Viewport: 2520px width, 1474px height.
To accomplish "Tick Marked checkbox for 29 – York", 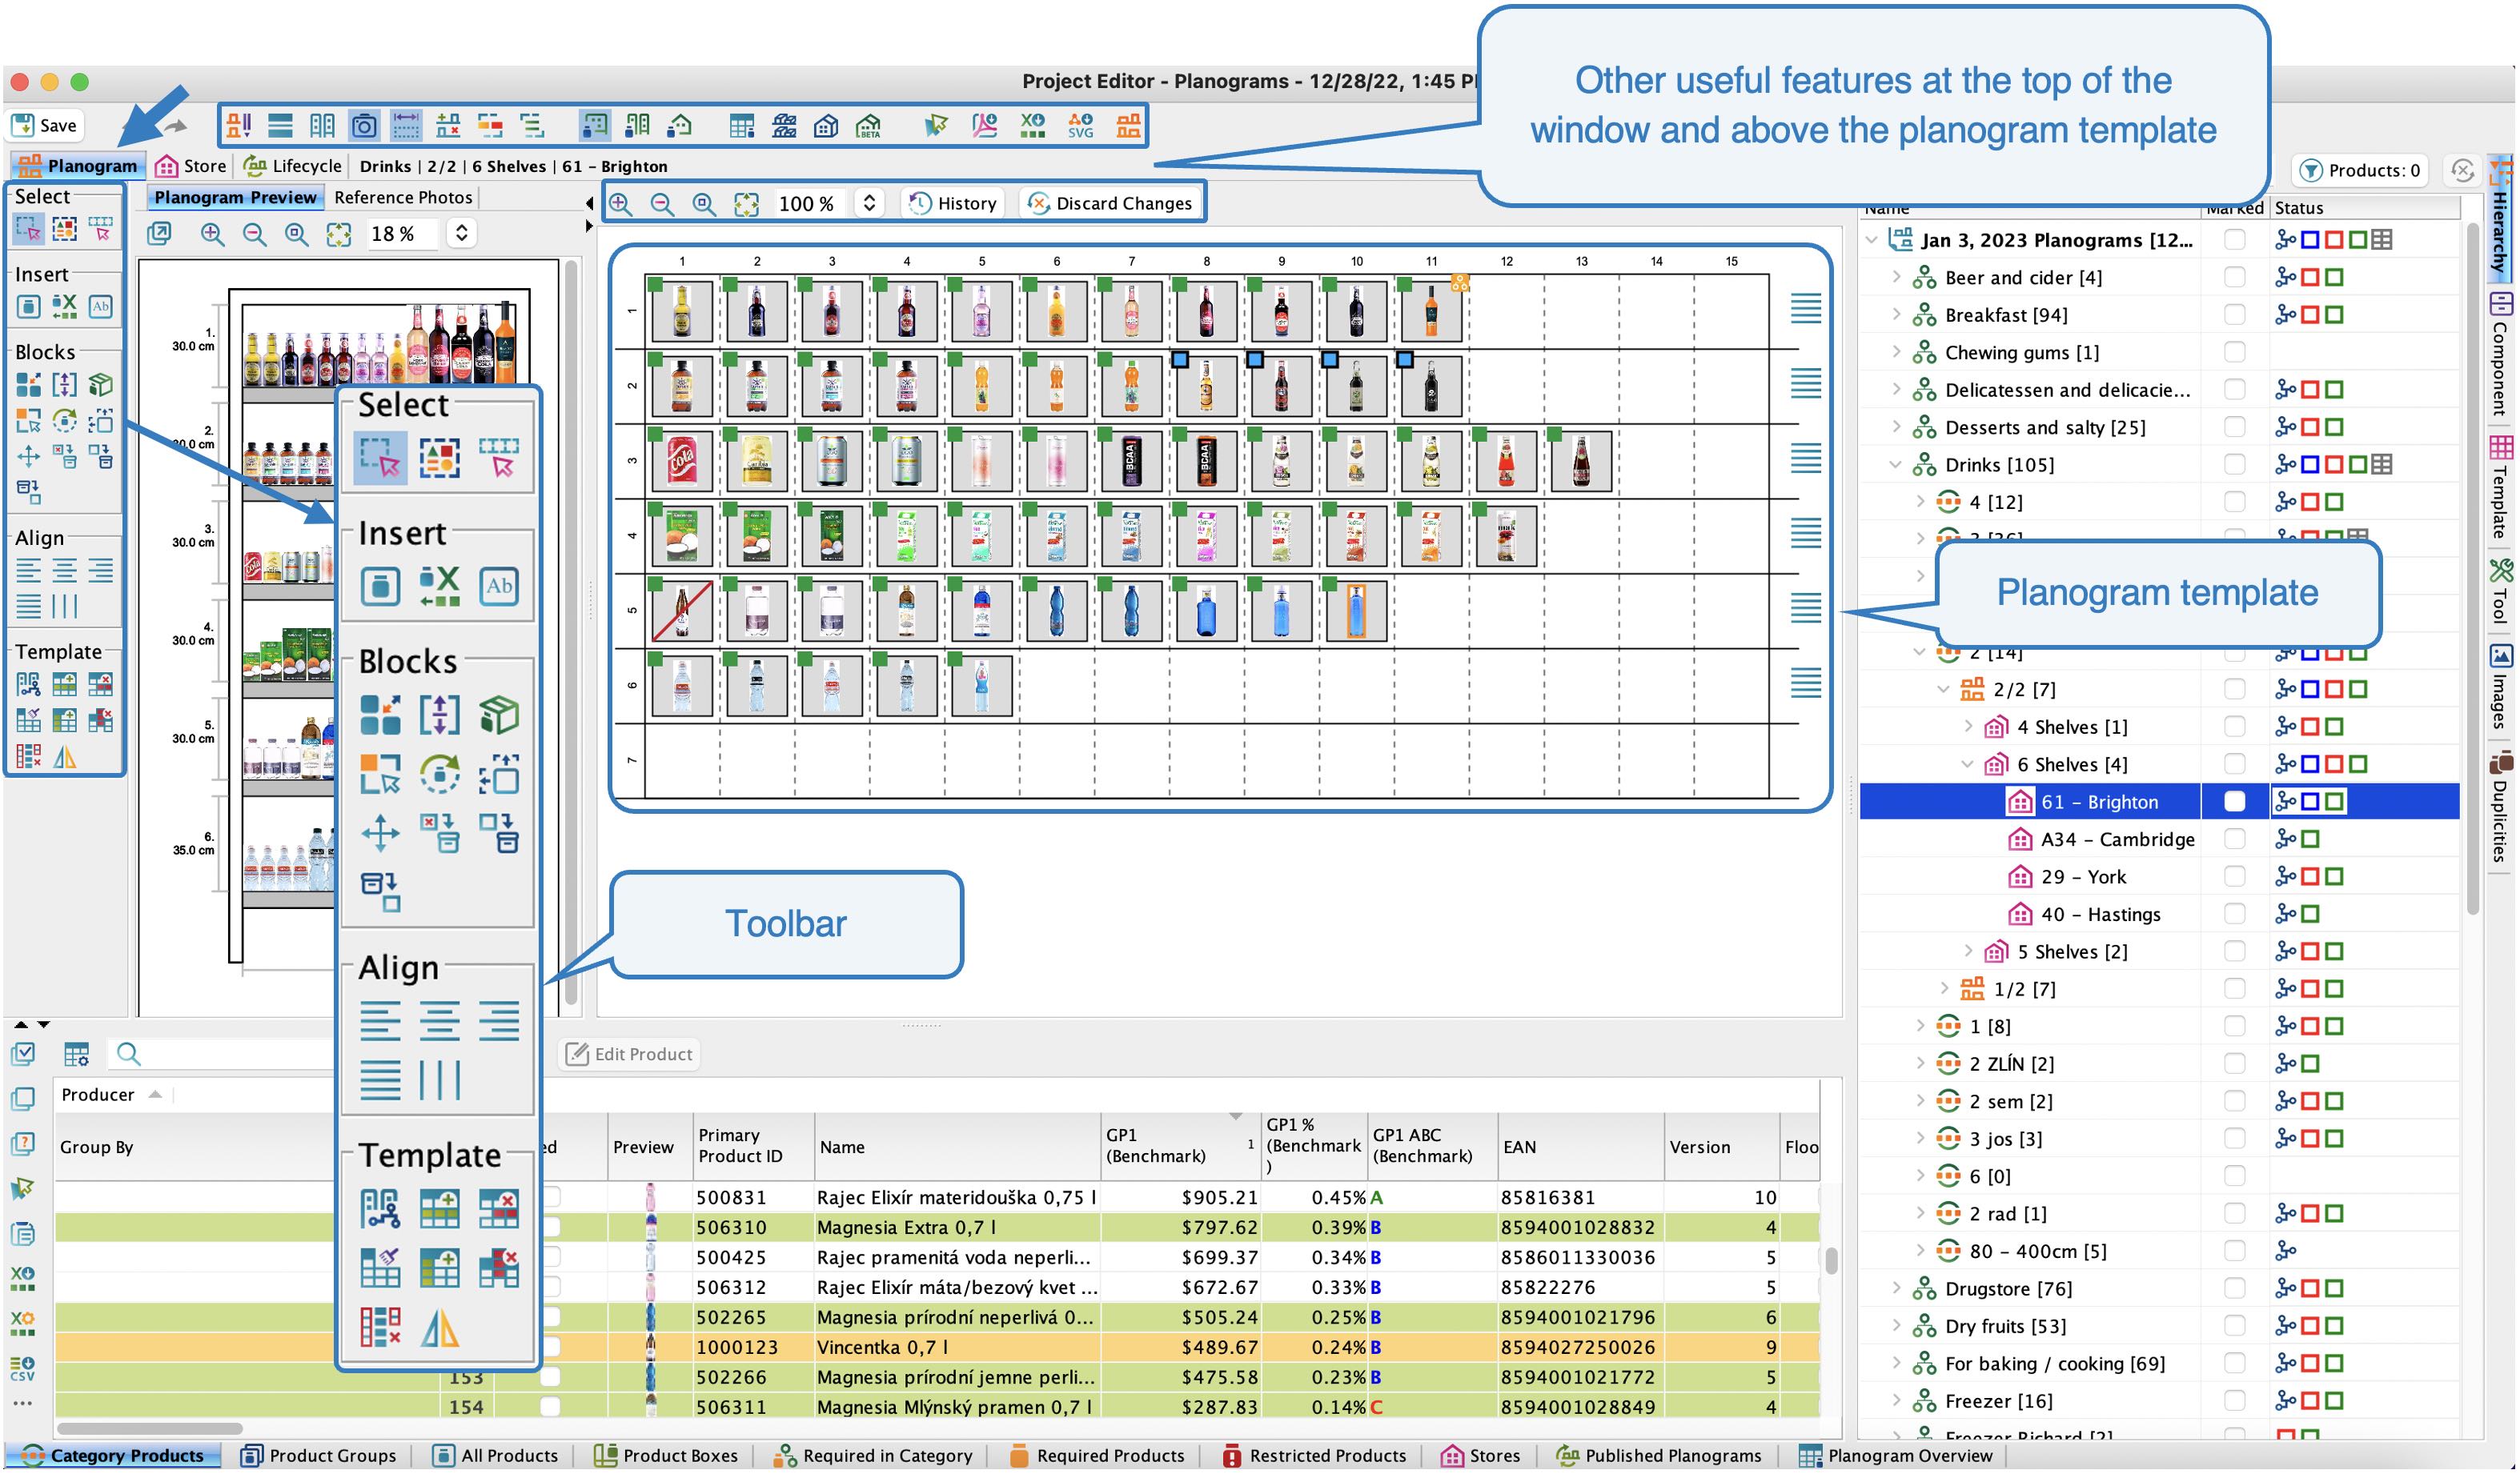I will [x=2234, y=876].
